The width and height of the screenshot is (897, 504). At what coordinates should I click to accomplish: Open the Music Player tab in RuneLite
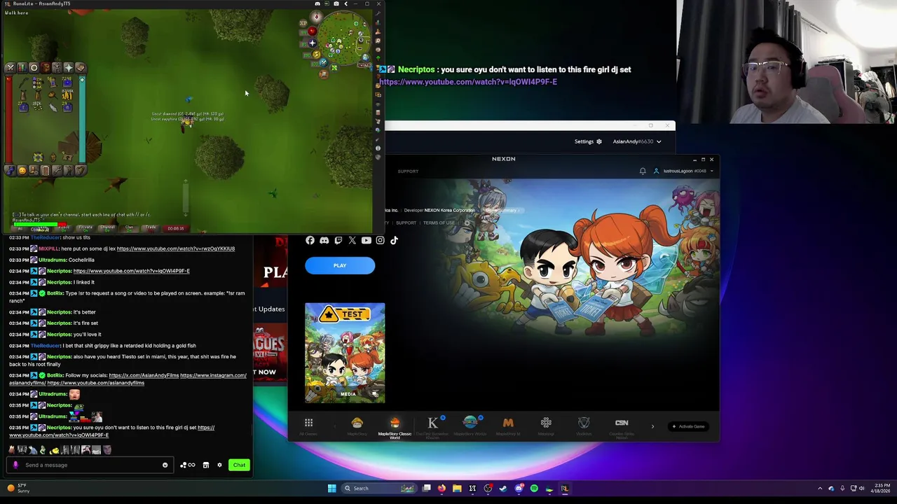pyautogui.click(x=81, y=171)
